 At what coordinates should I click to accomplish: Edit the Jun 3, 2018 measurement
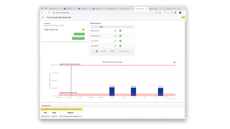(x=115, y=41)
